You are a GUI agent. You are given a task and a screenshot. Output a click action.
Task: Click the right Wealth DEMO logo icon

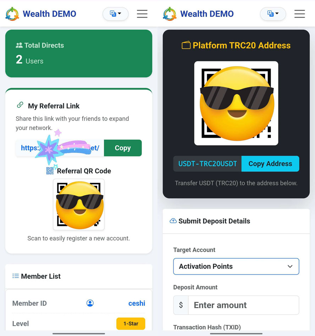click(x=170, y=14)
